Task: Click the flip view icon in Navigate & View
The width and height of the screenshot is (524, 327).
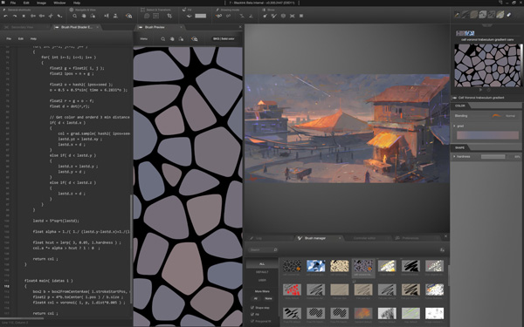Action: (107, 16)
